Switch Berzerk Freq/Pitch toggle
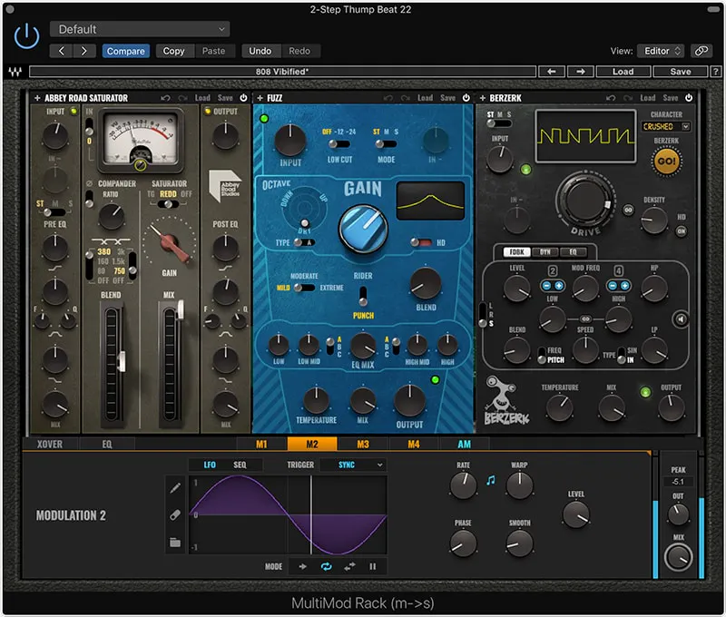The width and height of the screenshot is (726, 617). tap(541, 356)
